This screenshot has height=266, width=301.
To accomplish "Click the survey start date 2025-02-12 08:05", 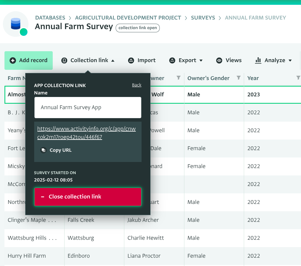I will (x=53, y=180).
